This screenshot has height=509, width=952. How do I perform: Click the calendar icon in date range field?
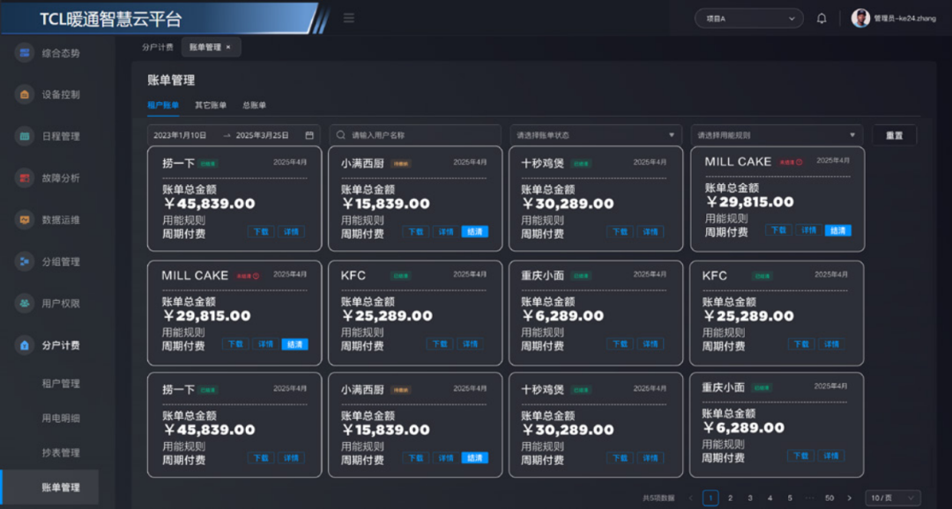click(x=309, y=136)
